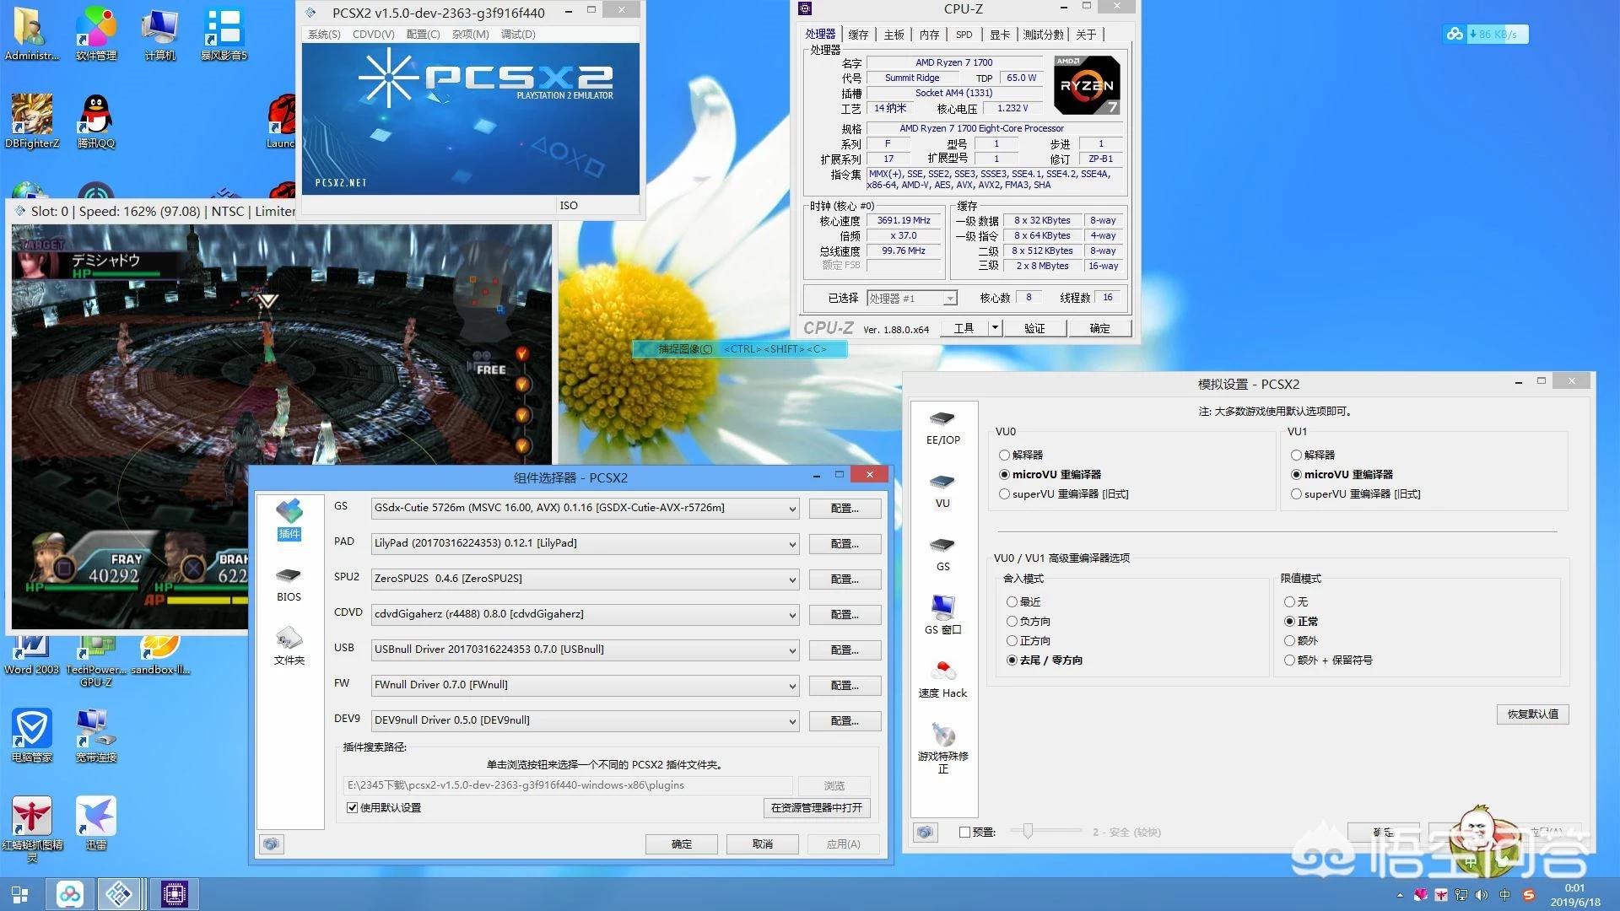Image resolution: width=1620 pixels, height=911 pixels.
Task: Open the 速度 Hack settings page
Action: tap(942, 680)
